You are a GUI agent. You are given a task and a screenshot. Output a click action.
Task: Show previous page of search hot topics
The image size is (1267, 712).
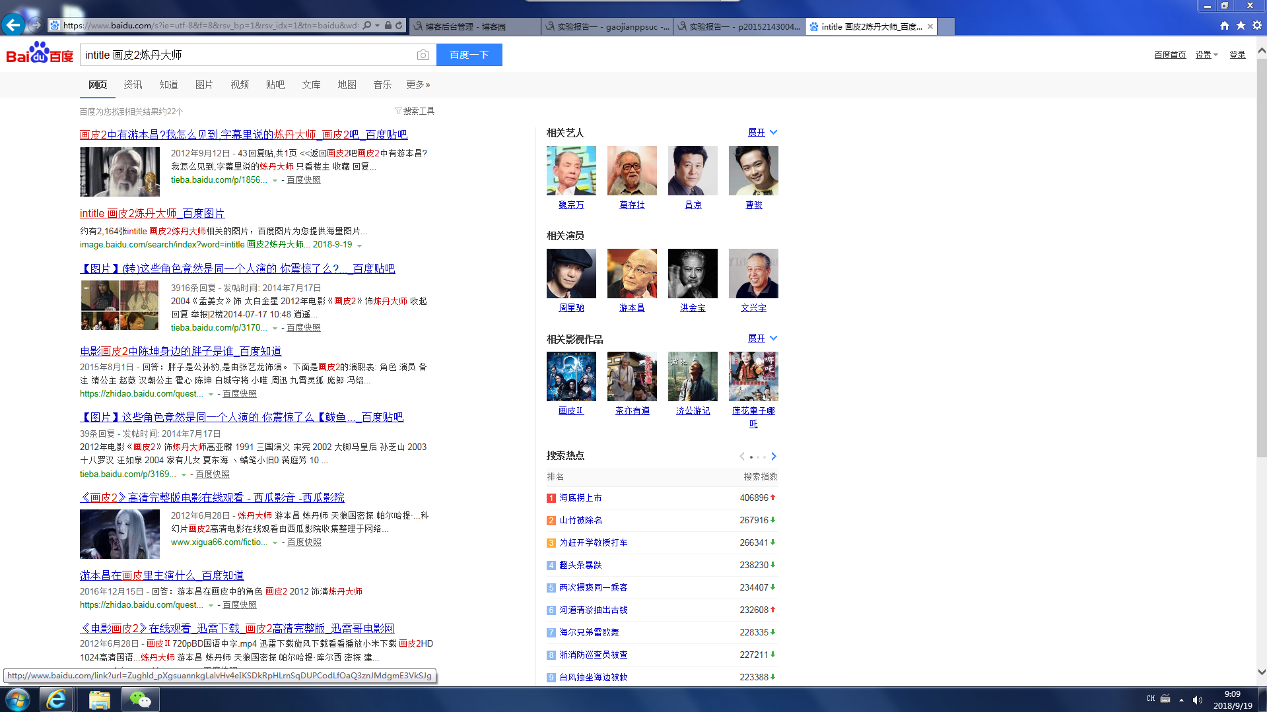[742, 457]
